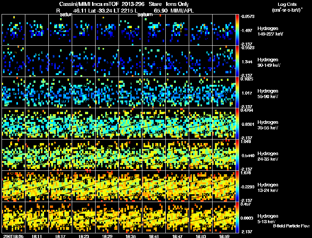
Task: Click the time label '18:41'
Action: click(154, 236)
